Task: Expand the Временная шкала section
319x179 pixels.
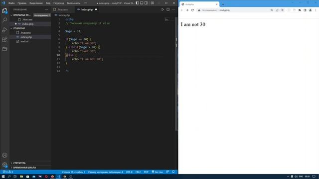Action: pyautogui.click(x=24, y=168)
